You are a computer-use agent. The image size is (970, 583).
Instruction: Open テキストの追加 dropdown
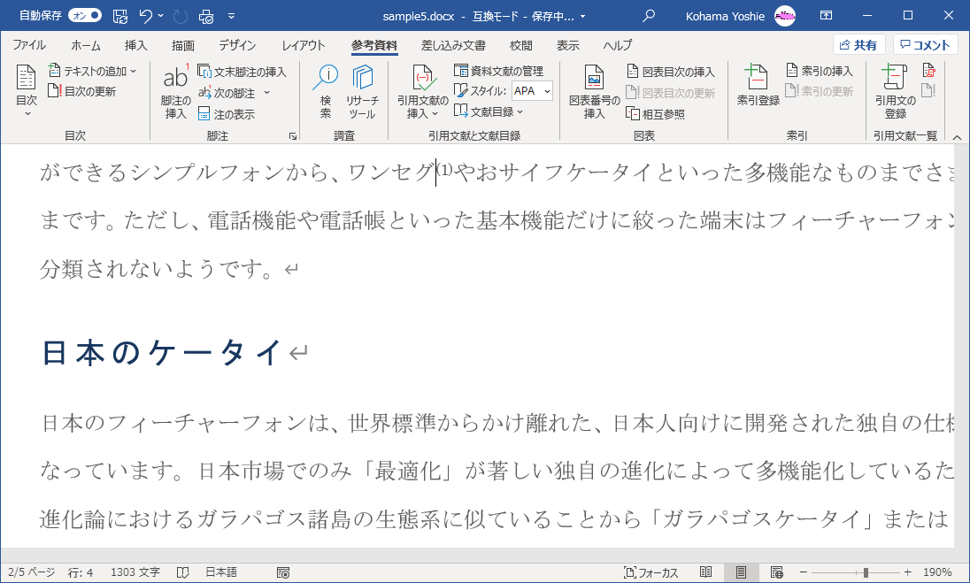(x=92, y=71)
